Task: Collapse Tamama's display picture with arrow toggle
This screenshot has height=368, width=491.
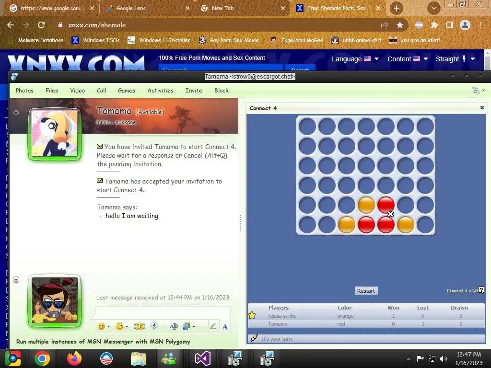Action: (16, 113)
